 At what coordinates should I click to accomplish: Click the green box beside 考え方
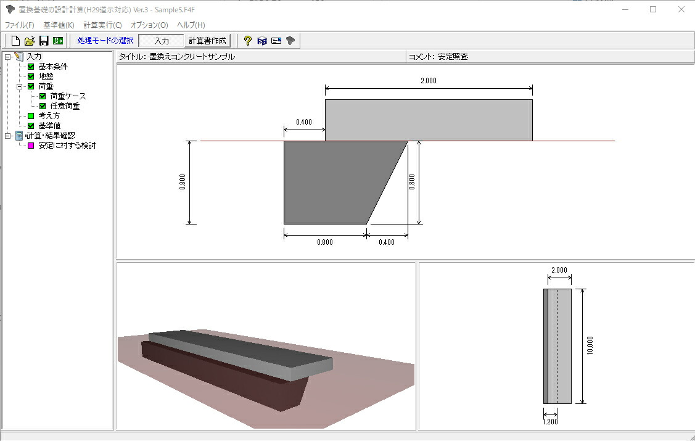point(31,116)
